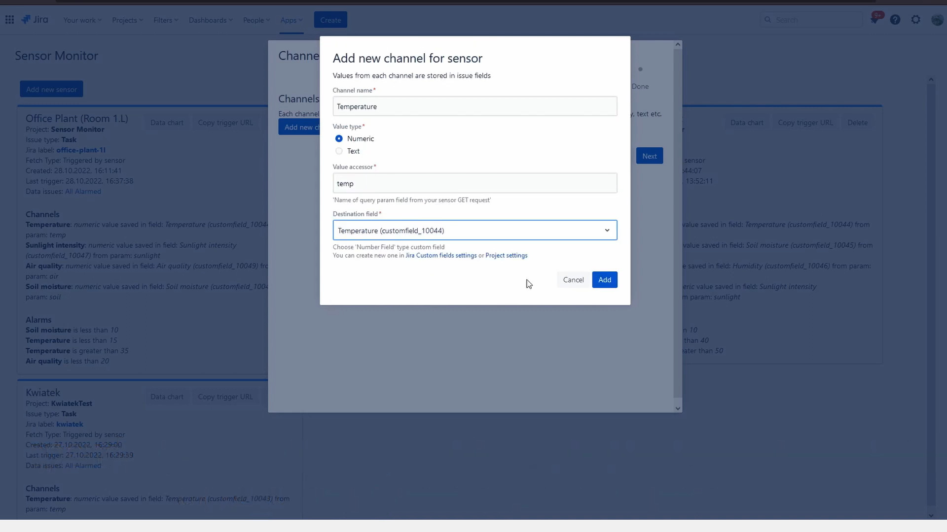The height and width of the screenshot is (532, 947).
Task: Open the Dashboards menu
Action: (211, 20)
